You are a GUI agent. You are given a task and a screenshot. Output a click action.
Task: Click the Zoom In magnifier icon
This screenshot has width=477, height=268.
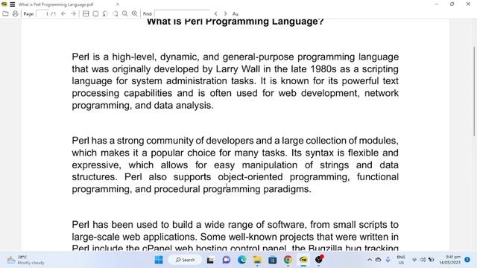(x=134, y=13)
